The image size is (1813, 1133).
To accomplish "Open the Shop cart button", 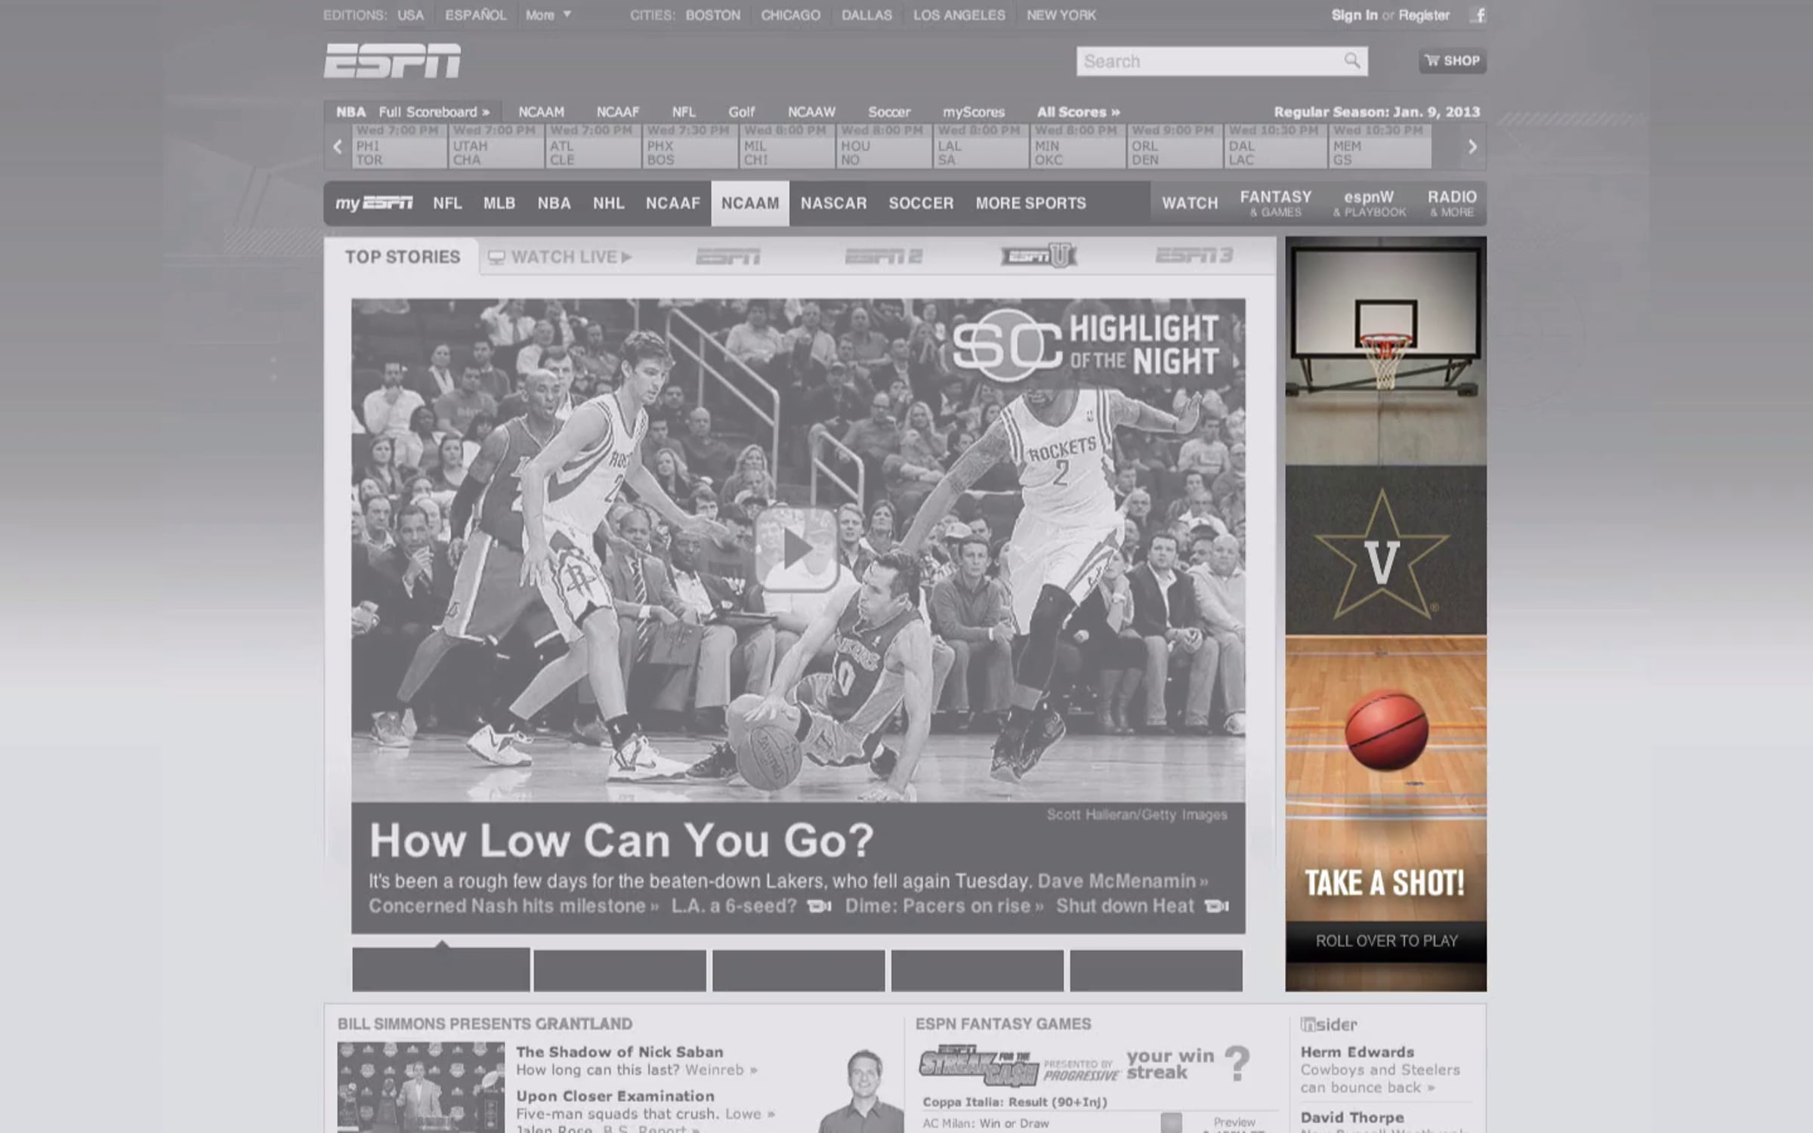I will (1452, 60).
